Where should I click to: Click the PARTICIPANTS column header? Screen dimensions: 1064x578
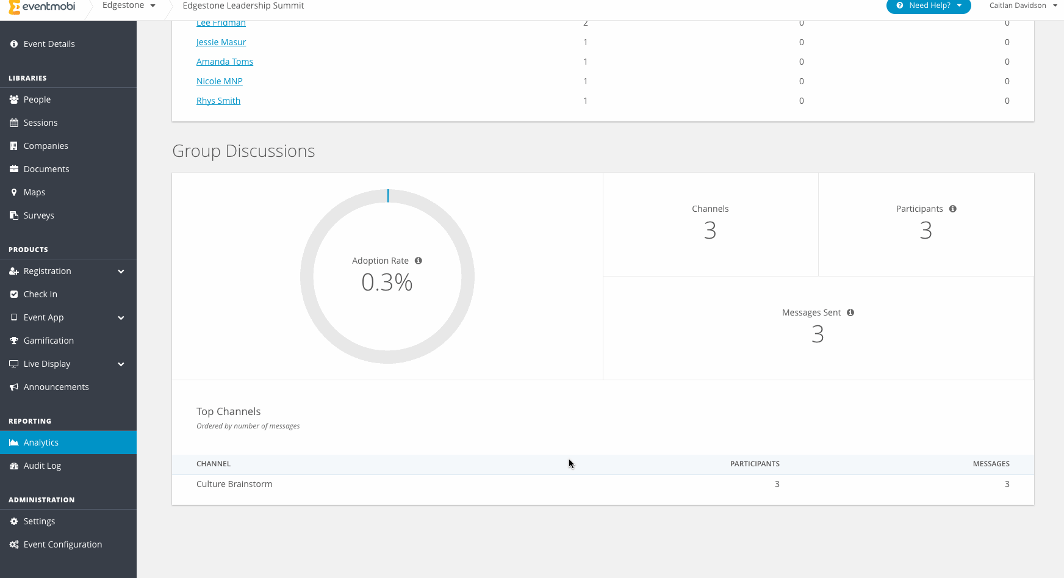pos(755,464)
